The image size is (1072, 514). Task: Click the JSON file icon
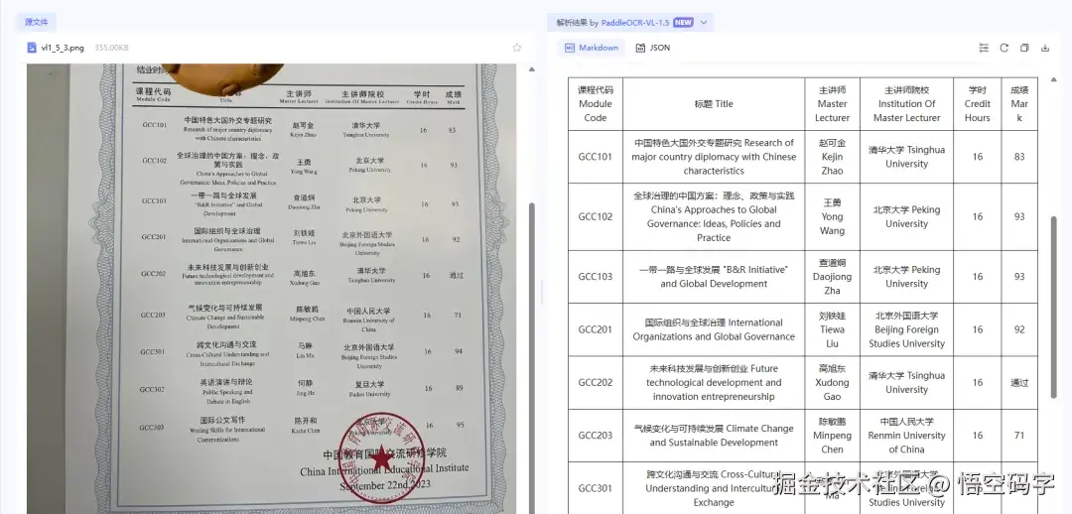point(640,48)
